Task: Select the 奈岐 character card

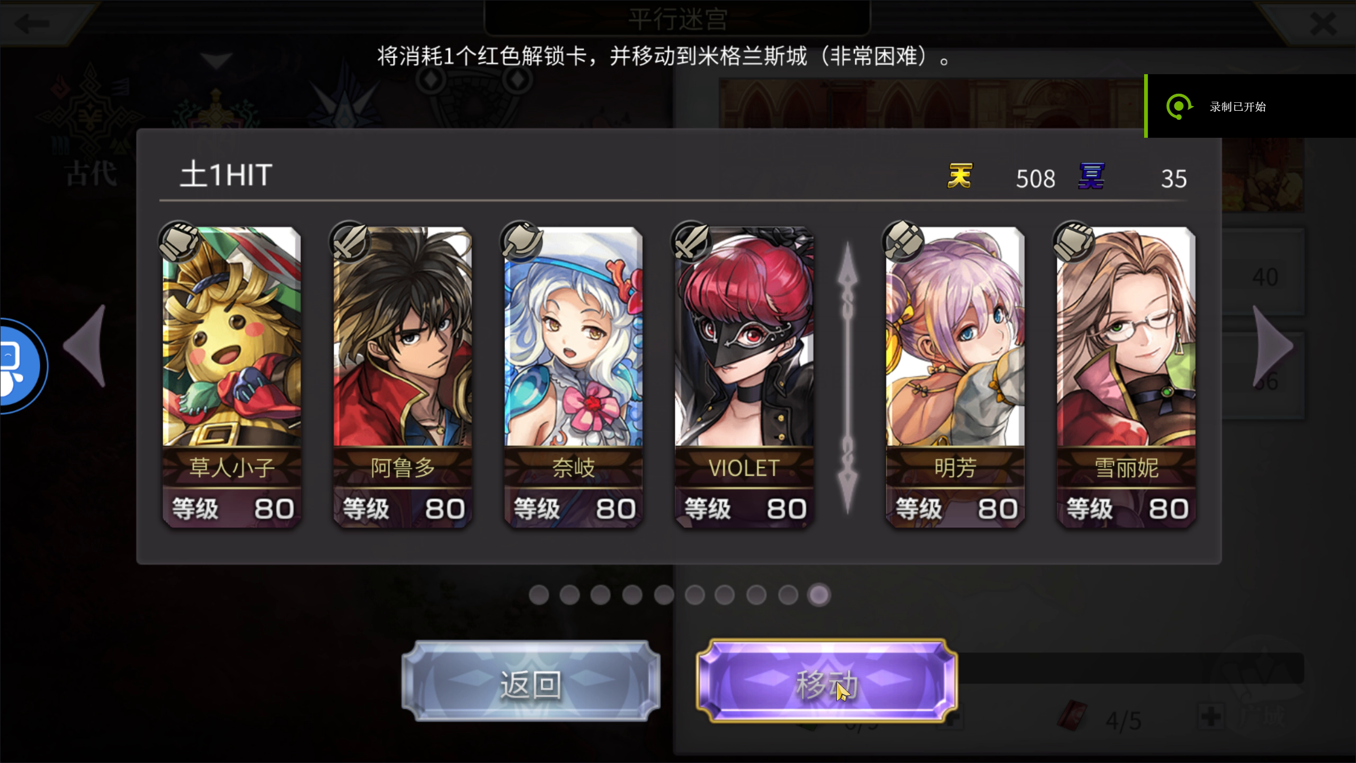Action: click(x=573, y=377)
